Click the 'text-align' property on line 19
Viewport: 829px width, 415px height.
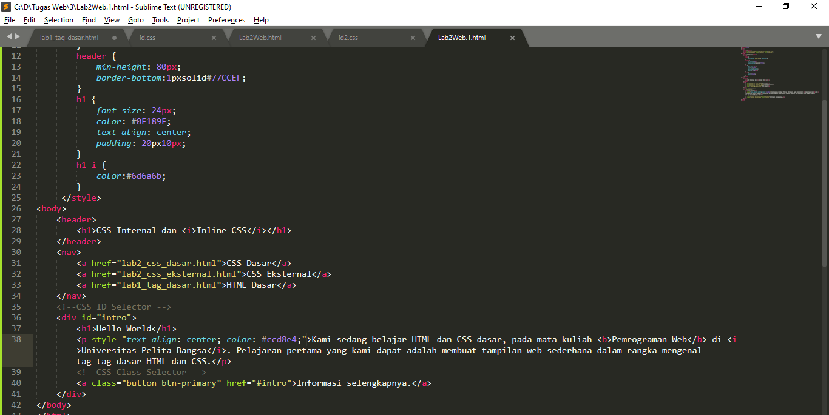(x=121, y=132)
